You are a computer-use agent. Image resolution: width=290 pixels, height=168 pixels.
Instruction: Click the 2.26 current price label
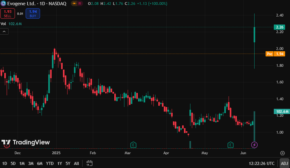pyautogui.click(x=279, y=27)
